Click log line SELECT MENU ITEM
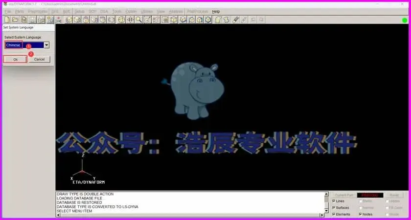 [74, 211]
